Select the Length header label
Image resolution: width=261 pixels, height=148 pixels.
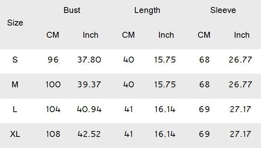coord(147,10)
